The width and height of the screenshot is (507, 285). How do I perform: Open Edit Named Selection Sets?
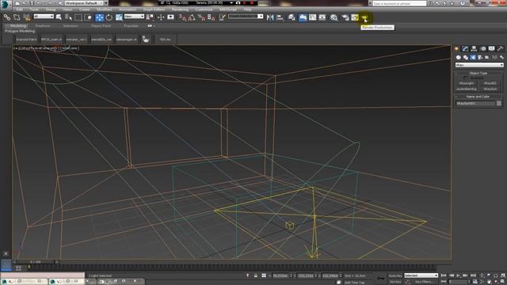coord(222,17)
